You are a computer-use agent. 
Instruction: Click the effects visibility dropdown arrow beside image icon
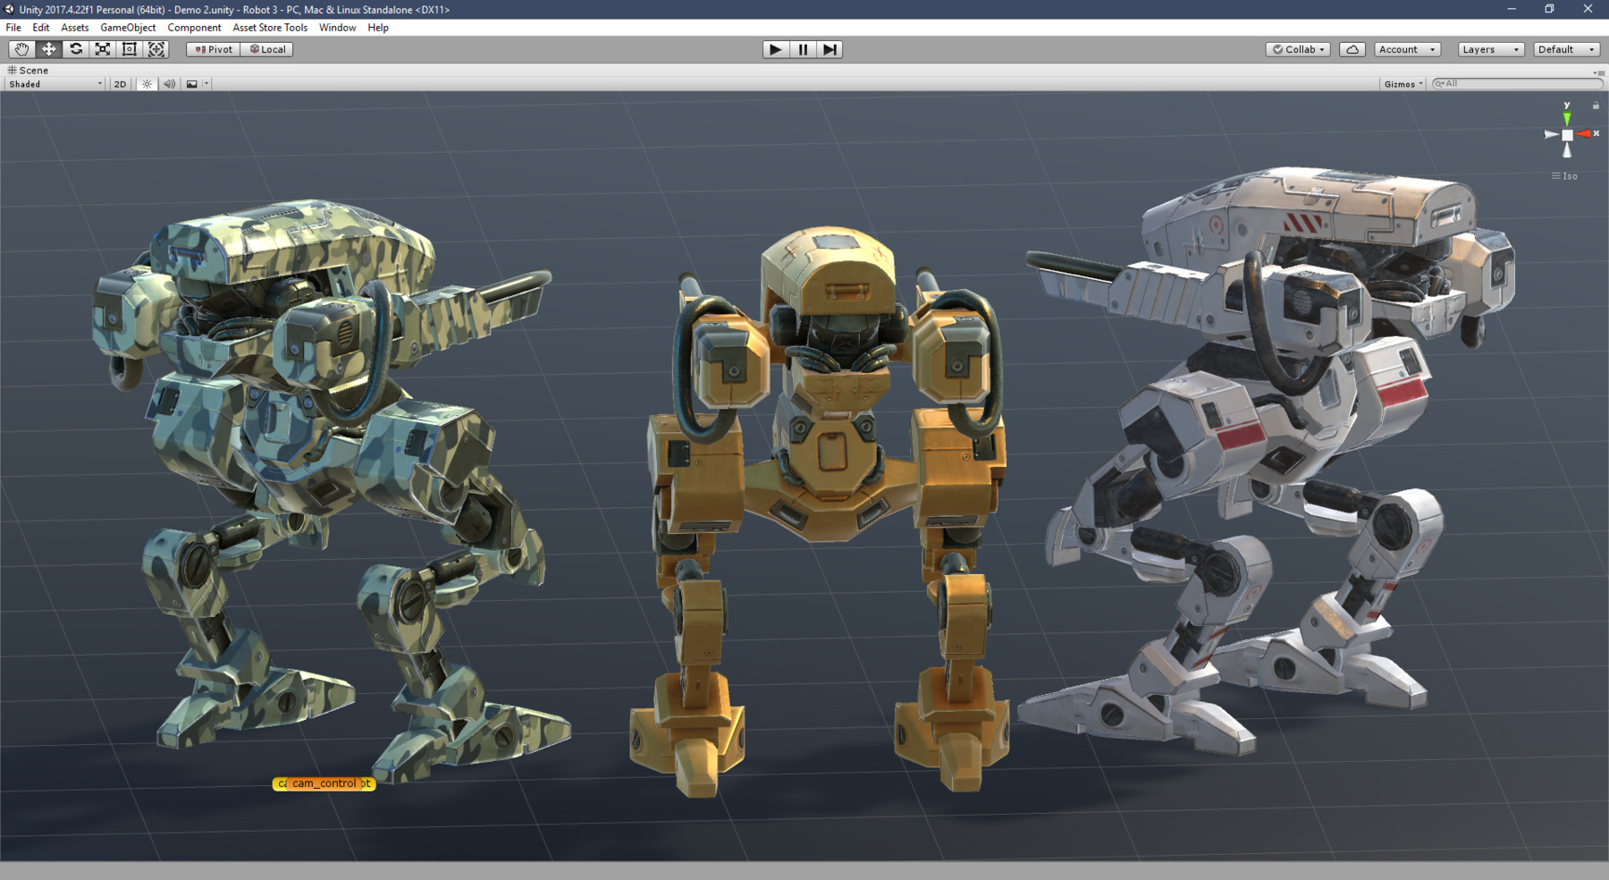click(x=206, y=83)
